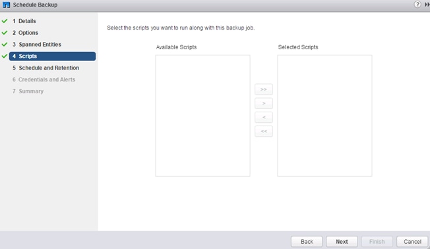This screenshot has height=249, width=430.
Task: Click inside the Available Scripts list box
Action: point(202,116)
